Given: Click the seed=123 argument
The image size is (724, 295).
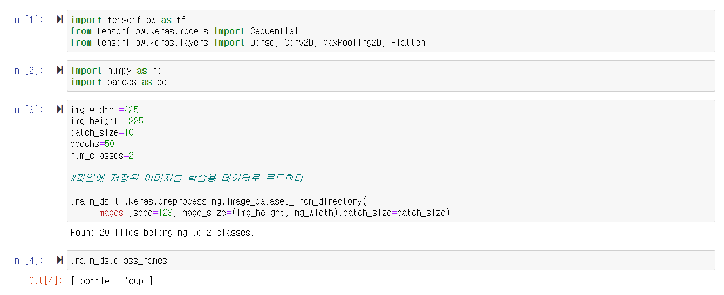Looking at the screenshot, I should (153, 213).
